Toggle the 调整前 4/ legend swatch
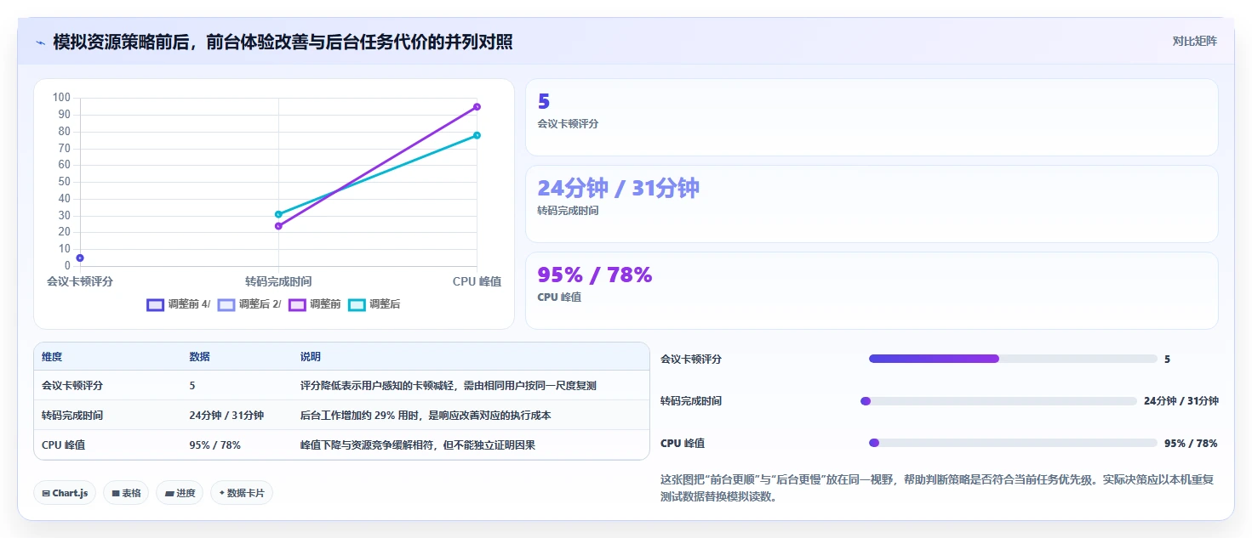 click(x=155, y=304)
